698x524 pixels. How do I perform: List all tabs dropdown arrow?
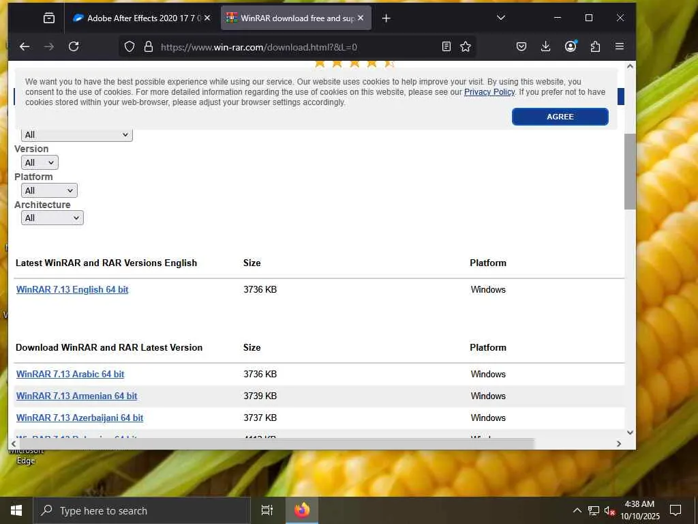tap(501, 18)
